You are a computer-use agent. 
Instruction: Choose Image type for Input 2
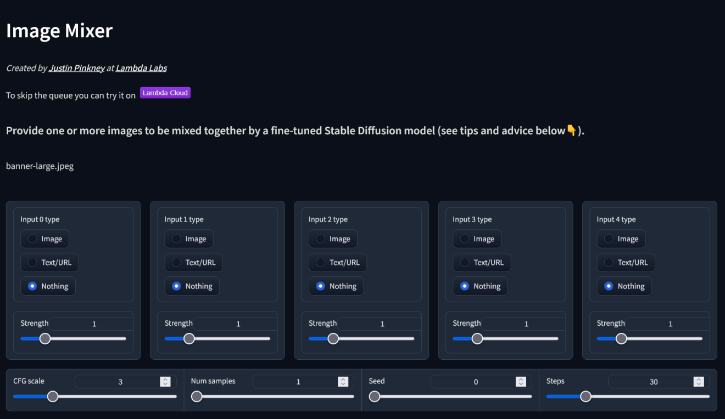tap(333, 239)
